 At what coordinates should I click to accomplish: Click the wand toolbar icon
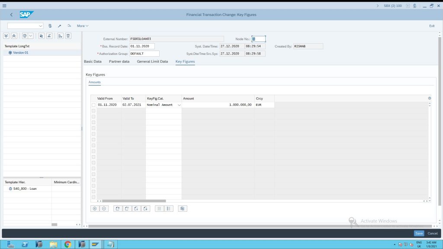pos(59,26)
